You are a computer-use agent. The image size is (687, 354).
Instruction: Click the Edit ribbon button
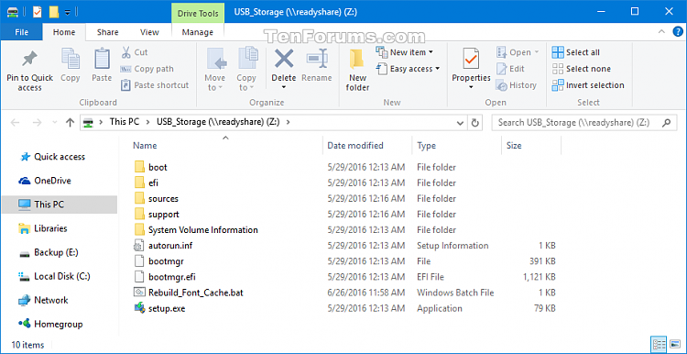point(510,69)
